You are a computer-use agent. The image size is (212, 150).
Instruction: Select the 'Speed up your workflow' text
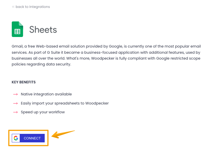click(43, 112)
